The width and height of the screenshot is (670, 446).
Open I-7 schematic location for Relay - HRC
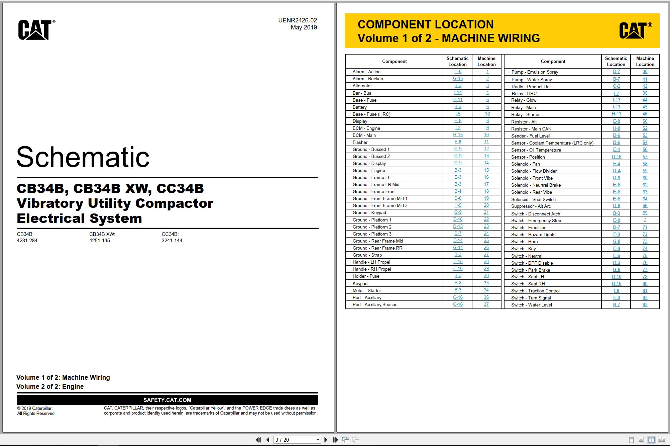pos(617,93)
